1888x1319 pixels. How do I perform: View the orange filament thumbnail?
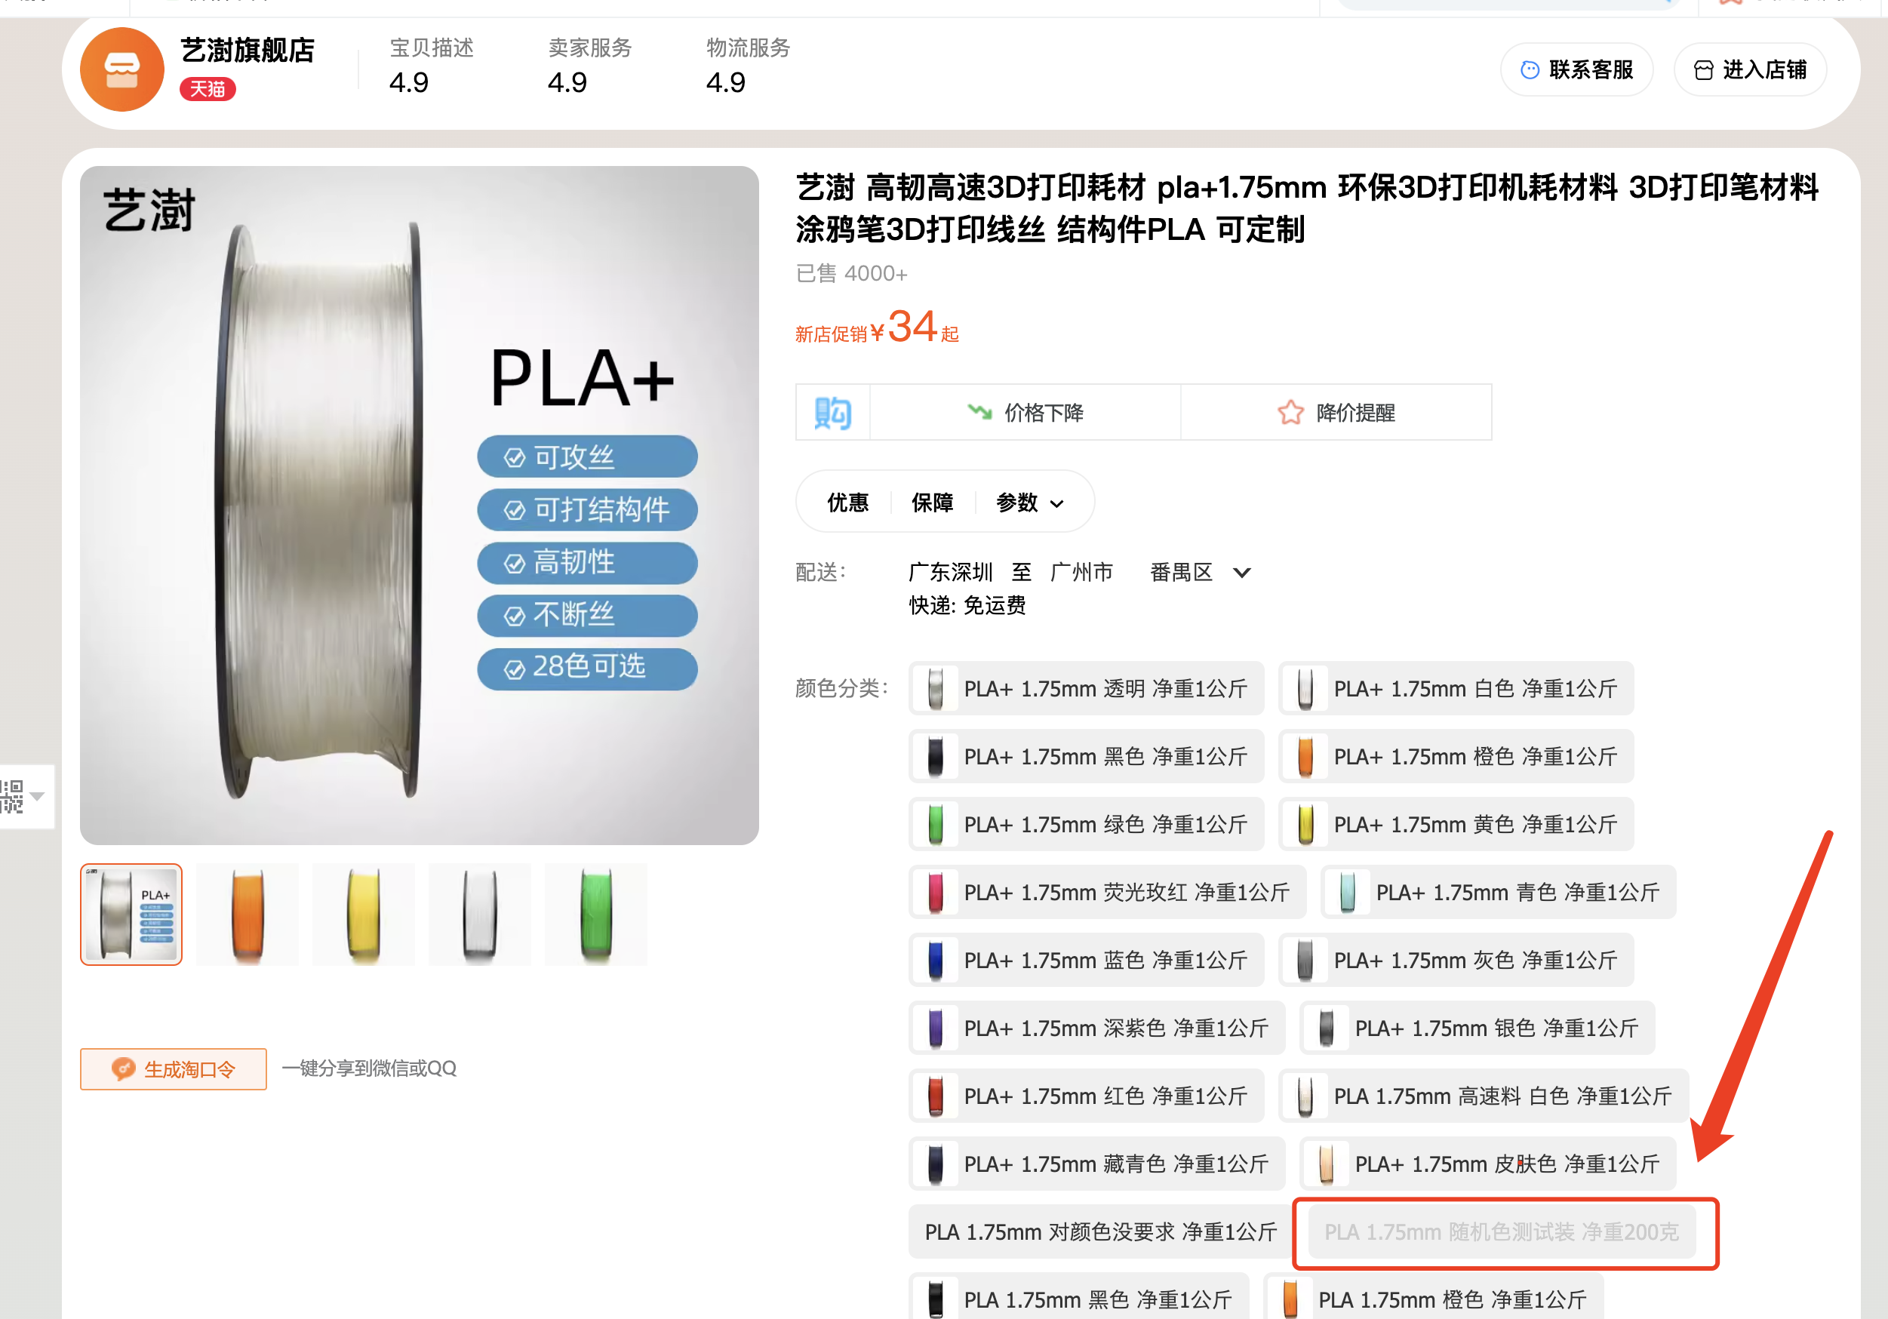point(248,915)
